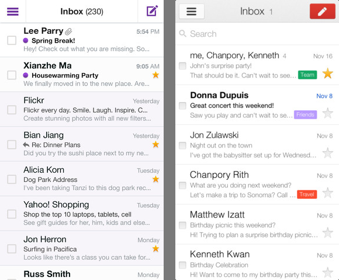This screenshot has height=280, width=339.
Task: Open the purple hamburger menu in Yahoo Mail
Action: [13, 12]
